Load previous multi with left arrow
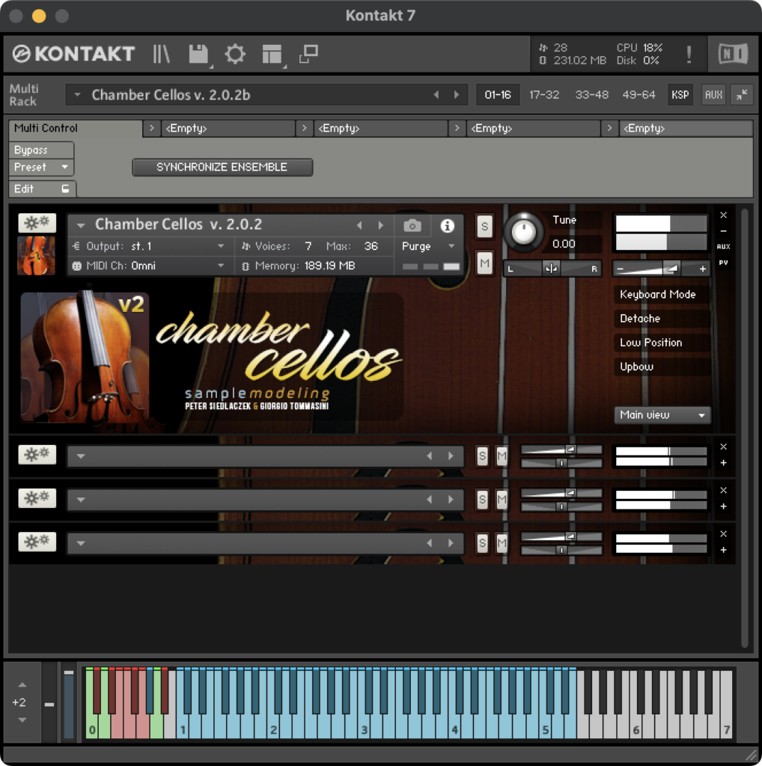 pyautogui.click(x=436, y=95)
